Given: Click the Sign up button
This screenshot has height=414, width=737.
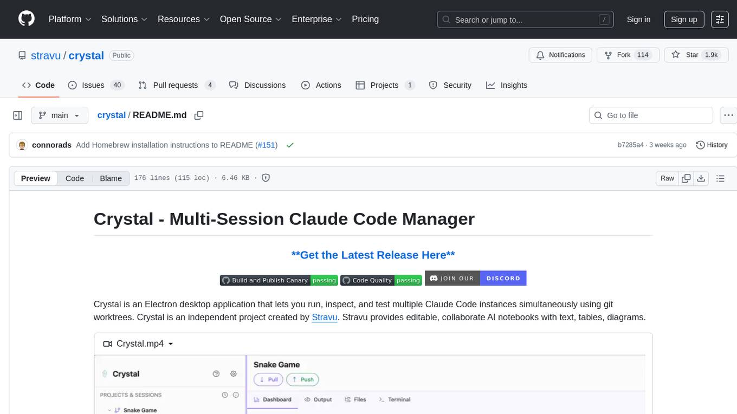Looking at the screenshot, I should tap(684, 20).
